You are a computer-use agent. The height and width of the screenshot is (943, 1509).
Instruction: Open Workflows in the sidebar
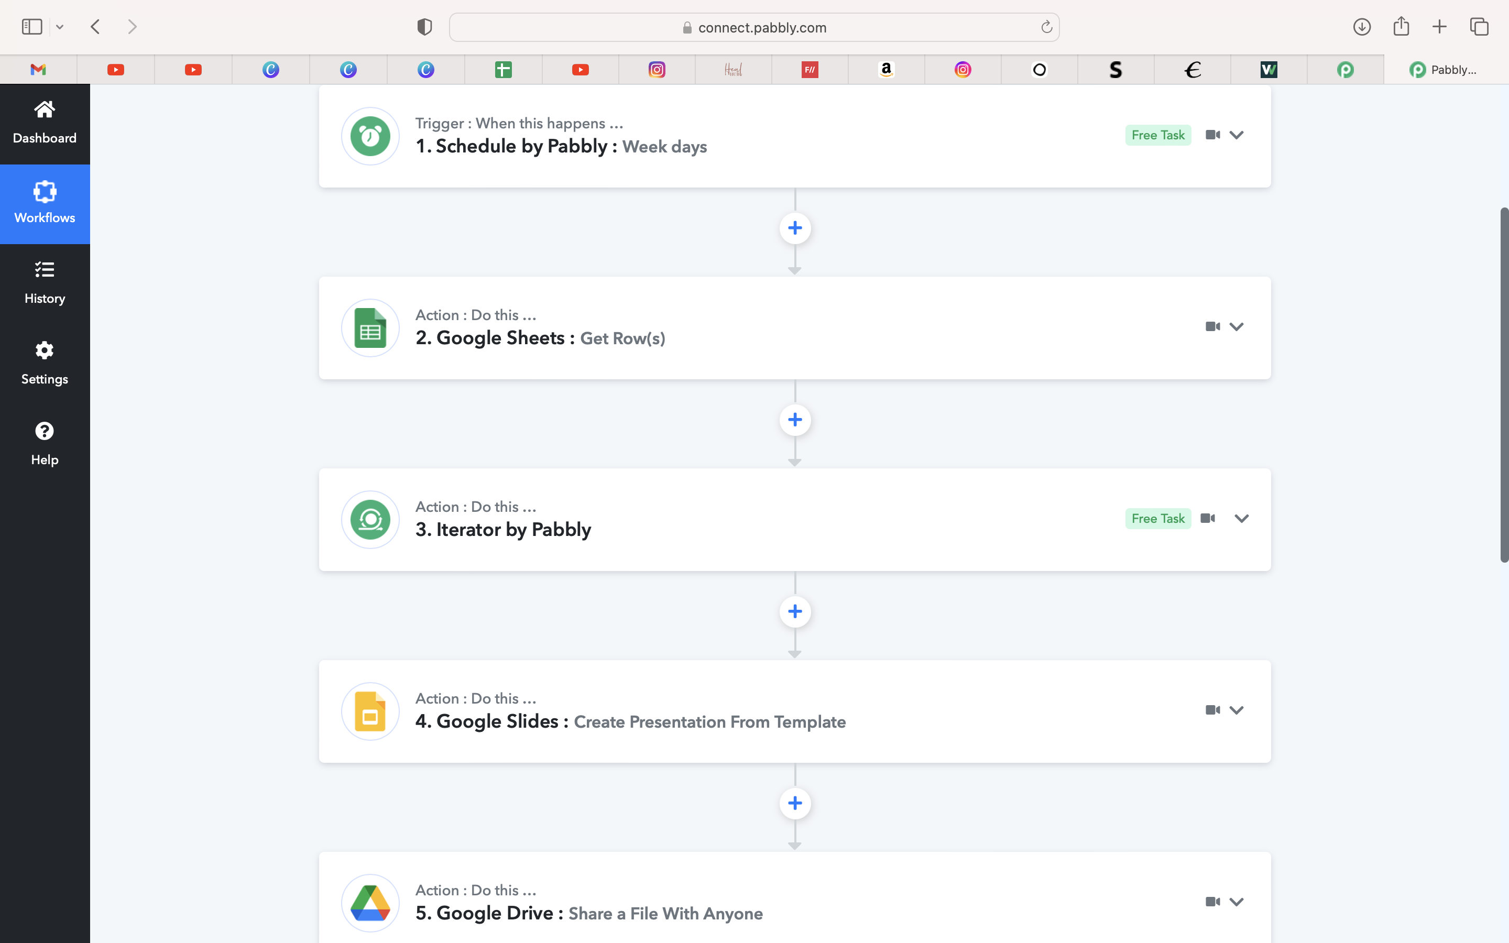point(44,203)
